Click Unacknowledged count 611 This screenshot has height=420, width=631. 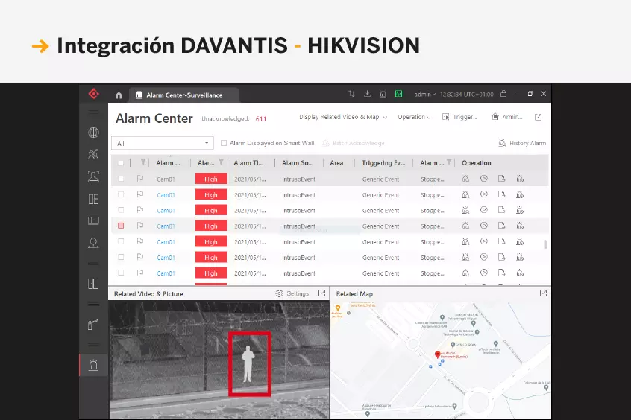[x=261, y=119]
